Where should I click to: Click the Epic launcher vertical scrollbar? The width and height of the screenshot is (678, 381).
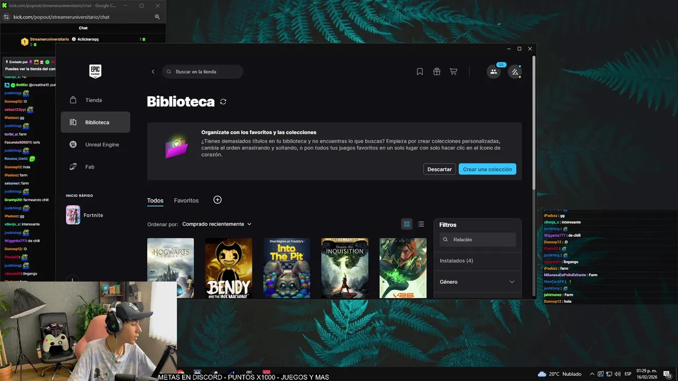pos(534,122)
